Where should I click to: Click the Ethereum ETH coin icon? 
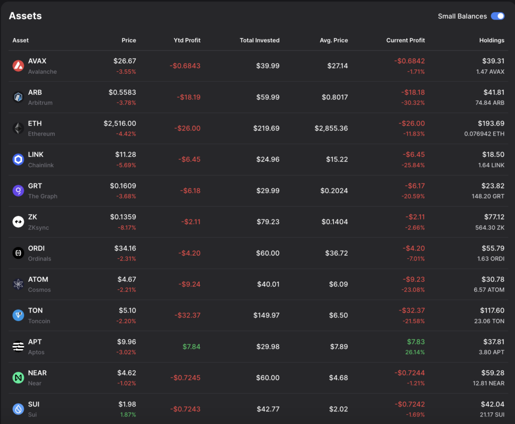click(19, 128)
